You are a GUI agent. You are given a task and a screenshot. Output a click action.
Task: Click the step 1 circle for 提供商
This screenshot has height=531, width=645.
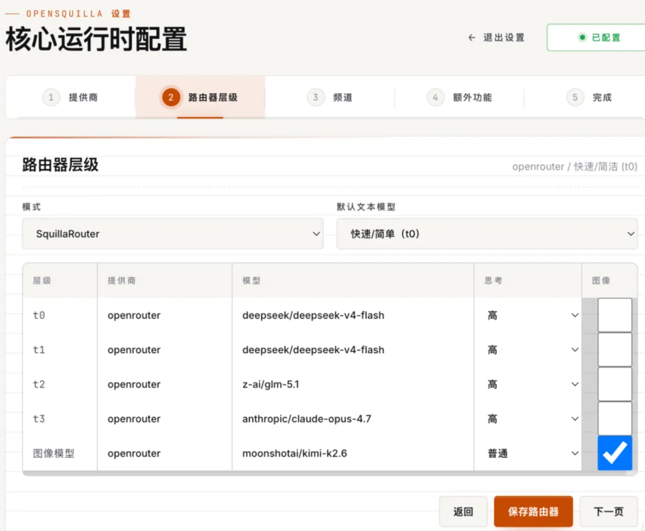(51, 97)
